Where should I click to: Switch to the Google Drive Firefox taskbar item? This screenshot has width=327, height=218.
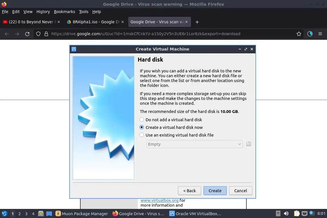(x=138, y=214)
